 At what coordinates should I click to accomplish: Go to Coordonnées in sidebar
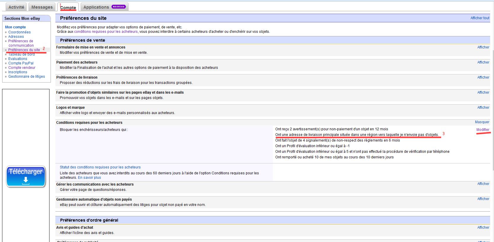tap(19, 32)
